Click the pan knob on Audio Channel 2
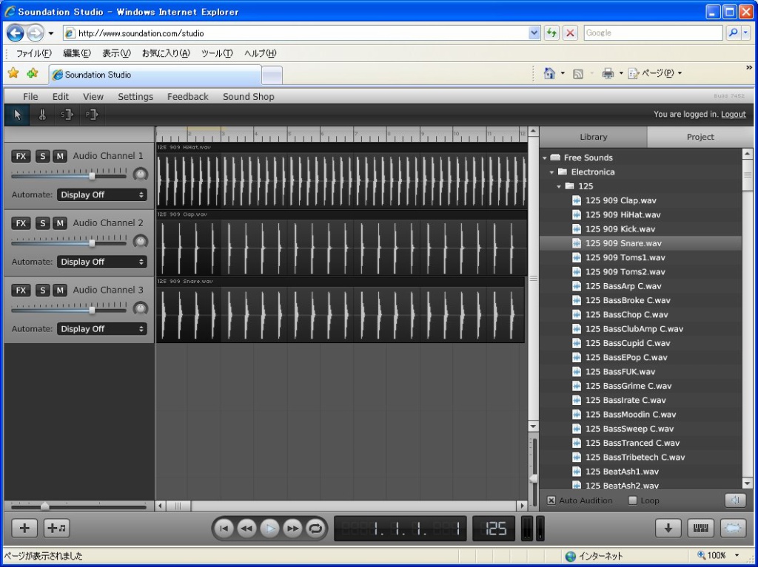This screenshot has height=567, width=758. tap(140, 241)
